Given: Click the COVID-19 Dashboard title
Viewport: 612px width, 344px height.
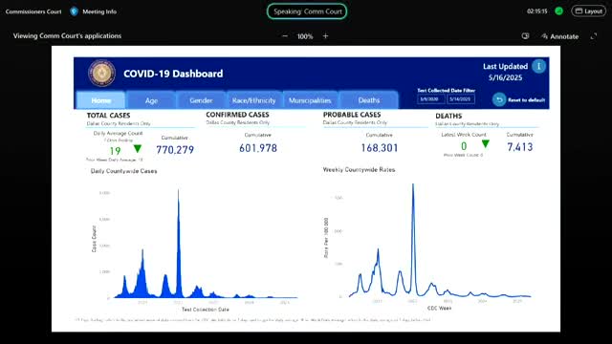Looking at the screenshot, I should coord(173,74).
